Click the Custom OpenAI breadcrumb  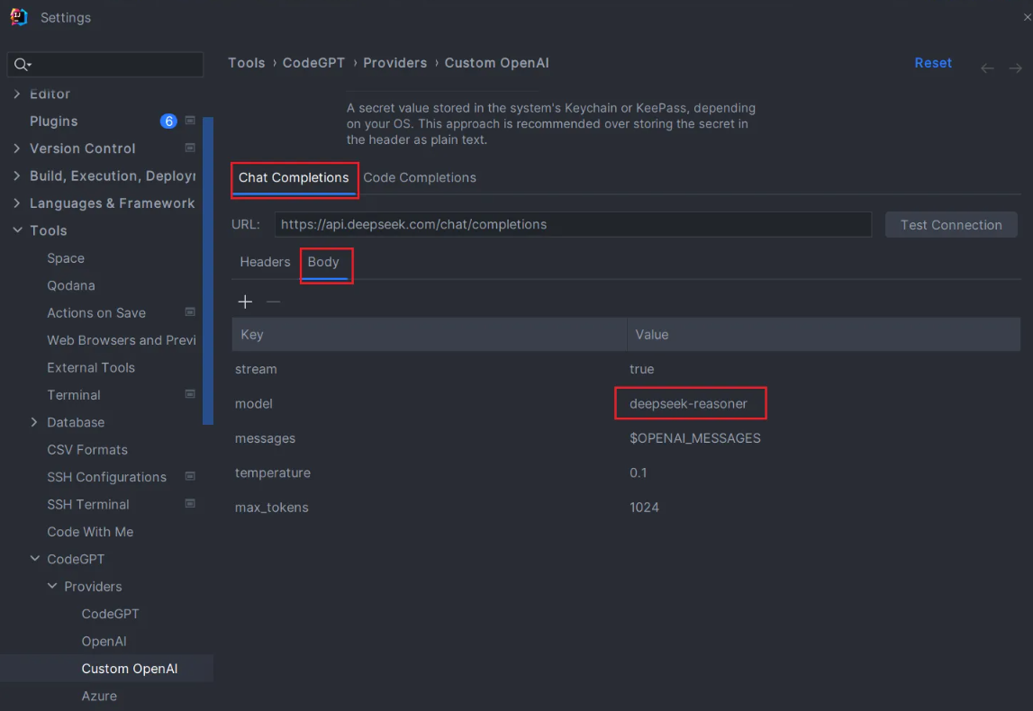497,63
